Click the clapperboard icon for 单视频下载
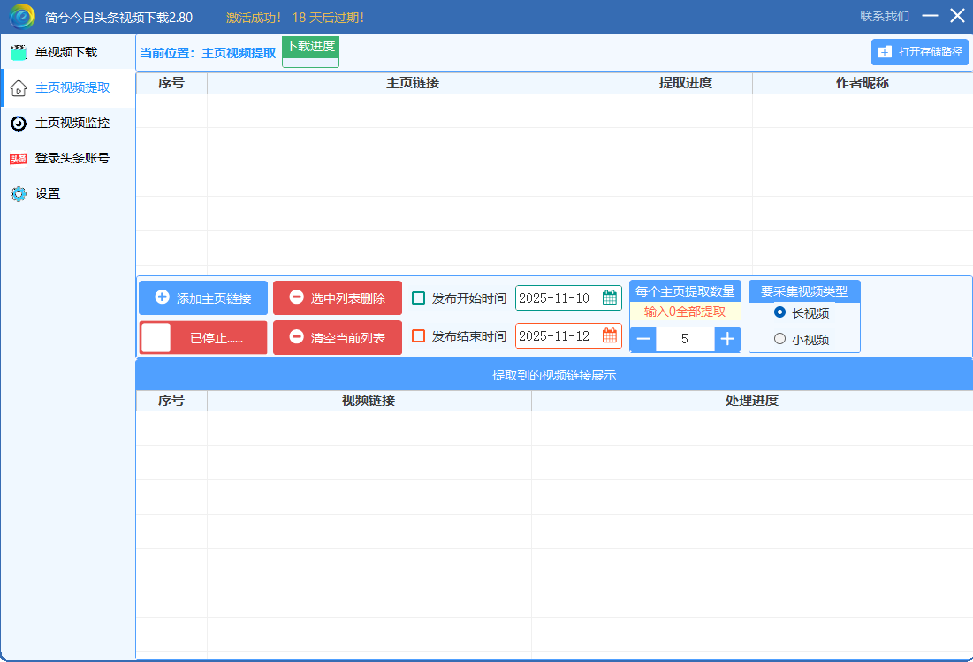 (x=19, y=53)
